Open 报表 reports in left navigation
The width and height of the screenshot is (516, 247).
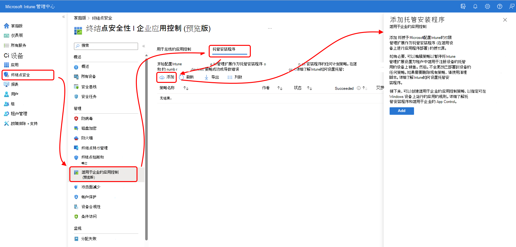(11, 84)
